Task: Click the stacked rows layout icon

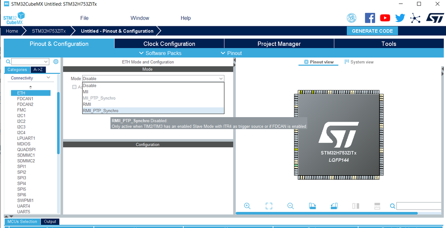Action: pos(377,206)
